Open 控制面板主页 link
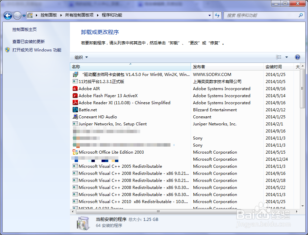 pyautogui.click(x=25, y=30)
